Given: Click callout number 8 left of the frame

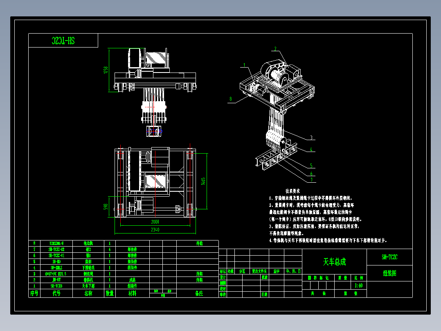Looking at the screenshot, I should pos(231,99).
